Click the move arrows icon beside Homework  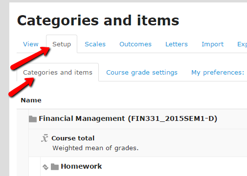click(x=45, y=167)
